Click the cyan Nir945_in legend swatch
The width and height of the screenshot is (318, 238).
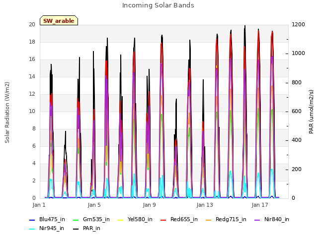(32, 229)
